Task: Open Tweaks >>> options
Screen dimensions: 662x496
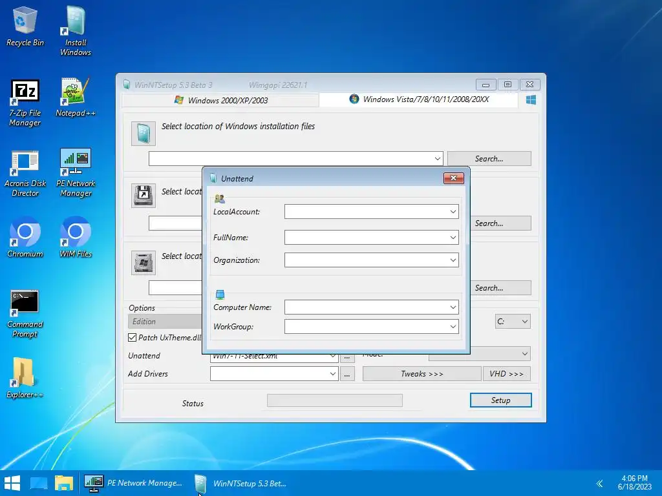Action: 422,374
